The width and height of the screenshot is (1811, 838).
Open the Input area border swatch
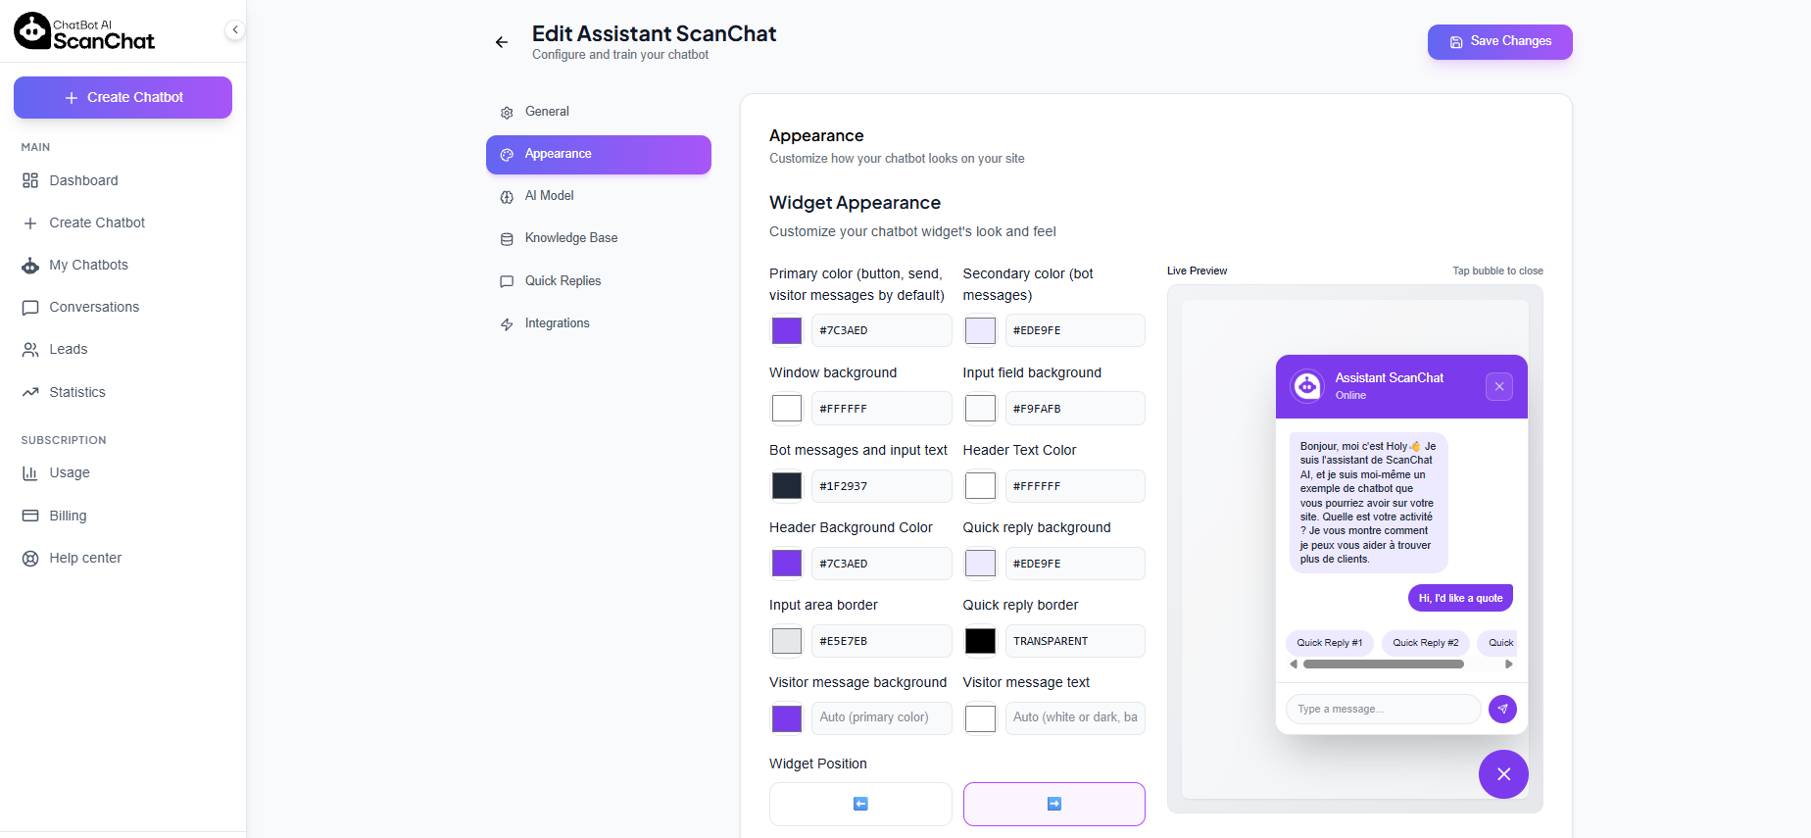787,641
